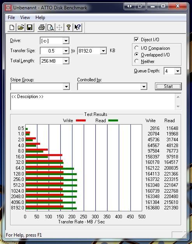Click the green Read legend swatch
Image resolution: width=192 pixels, height=244 pixels.
[113, 121]
